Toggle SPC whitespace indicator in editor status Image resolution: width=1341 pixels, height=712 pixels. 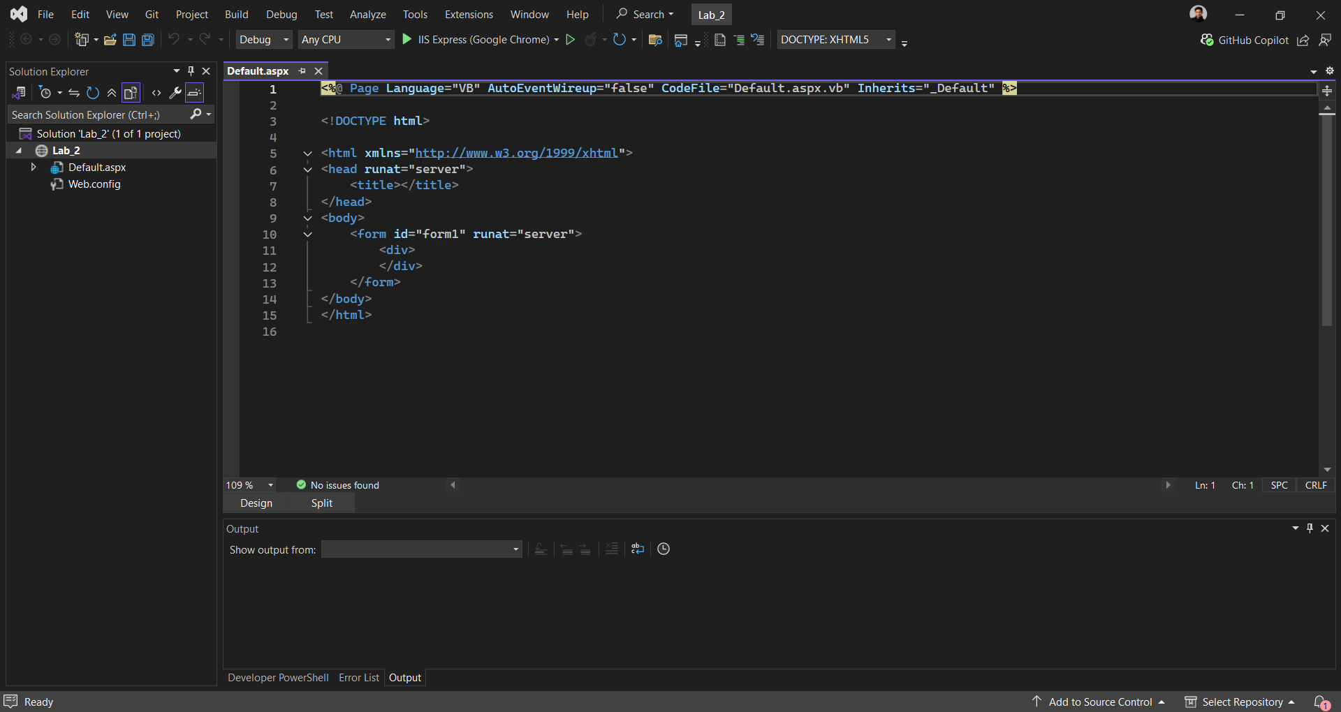(1280, 485)
